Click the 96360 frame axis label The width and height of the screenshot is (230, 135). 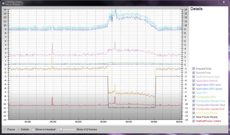click(x=103, y=122)
